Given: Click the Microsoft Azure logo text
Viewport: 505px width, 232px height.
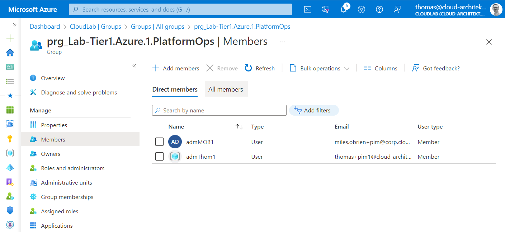Looking at the screenshot, I should tap(33, 10).
